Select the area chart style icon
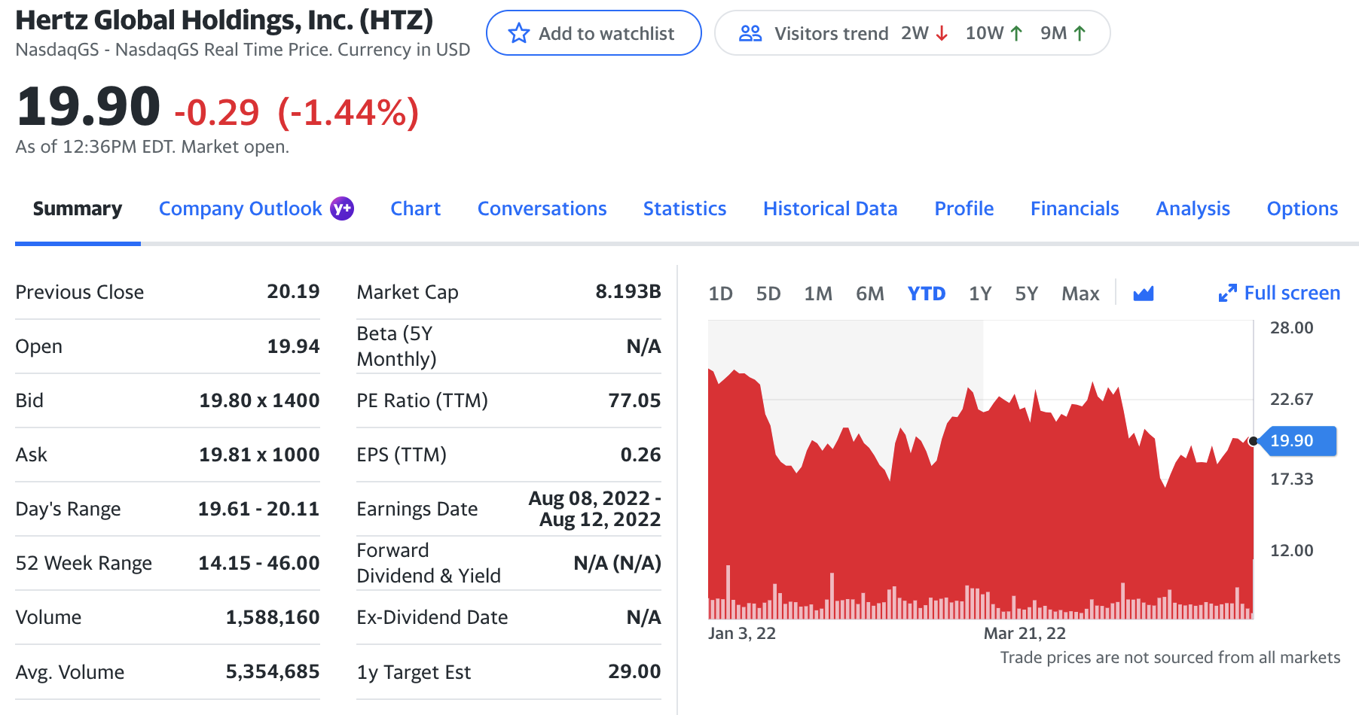The height and width of the screenshot is (715, 1359). (1144, 294)
